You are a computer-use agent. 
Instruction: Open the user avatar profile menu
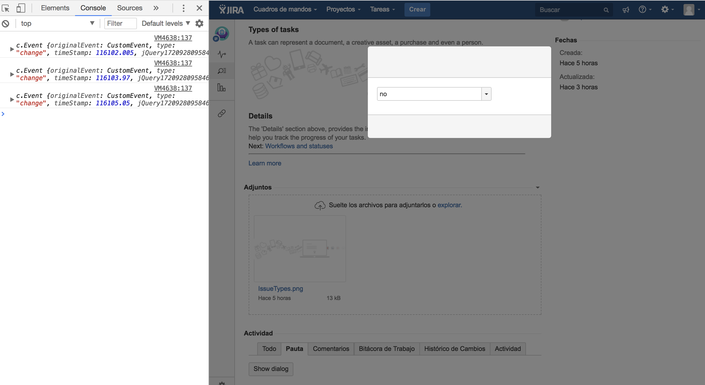coord(692,9)
